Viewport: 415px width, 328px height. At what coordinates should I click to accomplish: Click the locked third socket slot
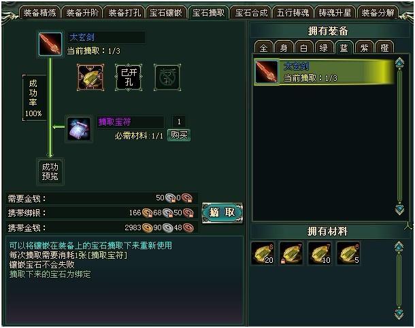coord(167,77)
